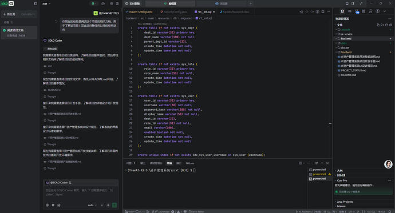Click the microphone voice input icon
This screenshot has width=395, height=213.
[x=108, y=205]
